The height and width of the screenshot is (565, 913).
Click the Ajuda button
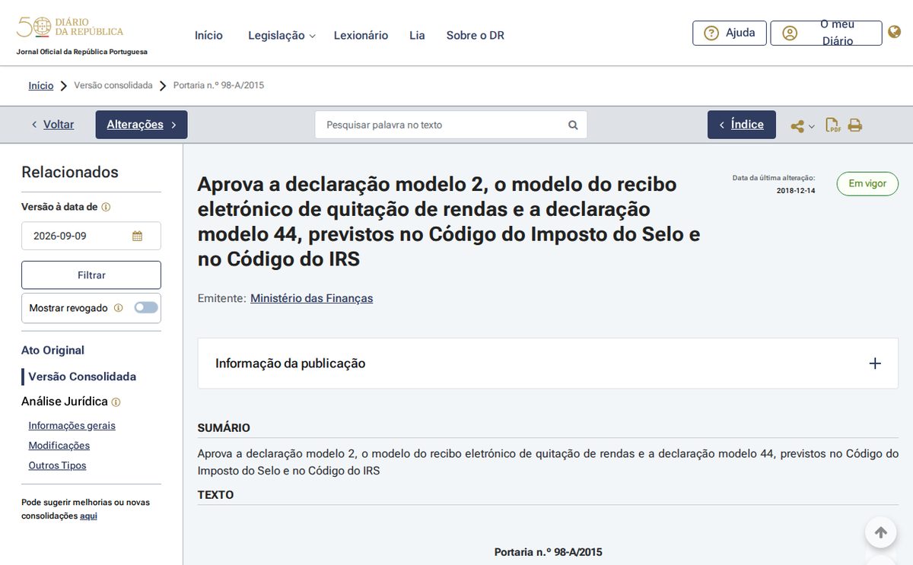click(x=730, y=33)
